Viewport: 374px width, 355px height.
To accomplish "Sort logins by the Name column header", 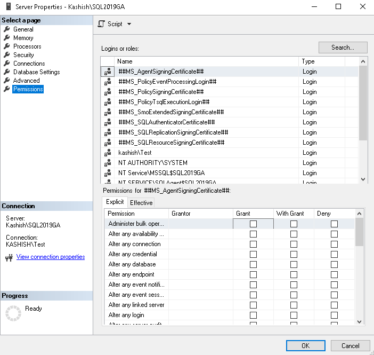I will click(207, 61).
